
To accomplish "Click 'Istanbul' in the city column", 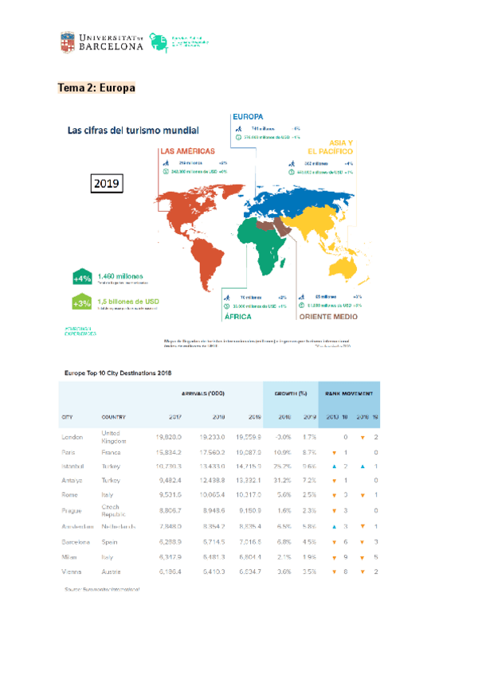I will point(72,466).
